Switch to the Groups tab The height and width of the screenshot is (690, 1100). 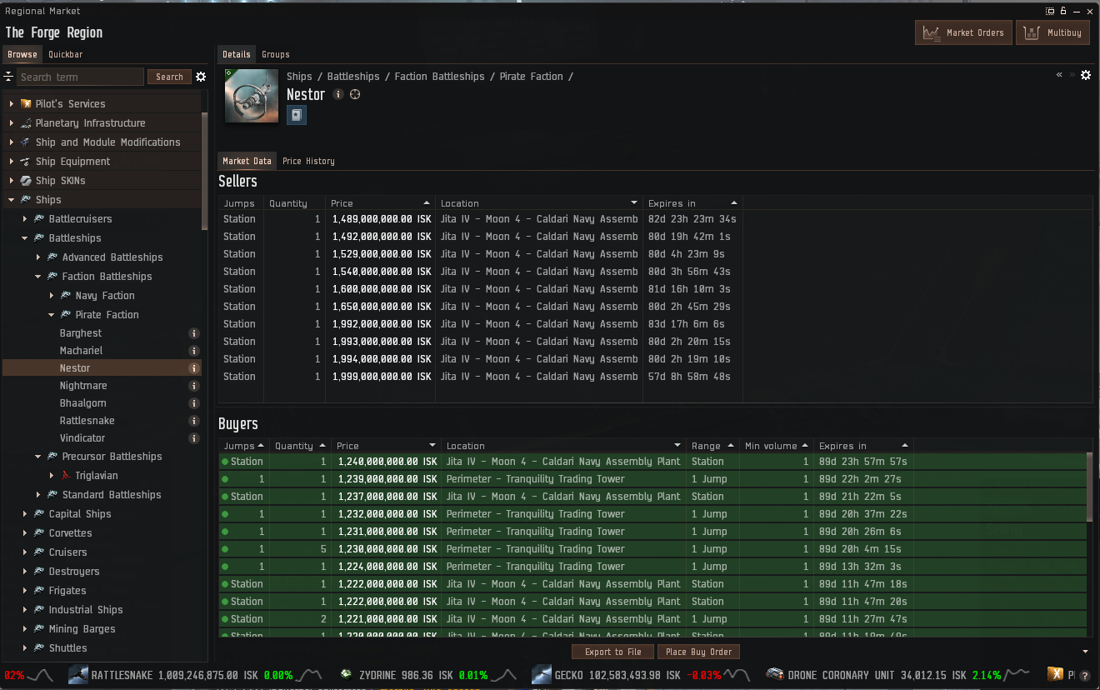tap(275, 54)
